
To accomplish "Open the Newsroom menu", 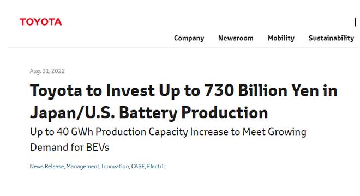I will [x=236, y=38].
